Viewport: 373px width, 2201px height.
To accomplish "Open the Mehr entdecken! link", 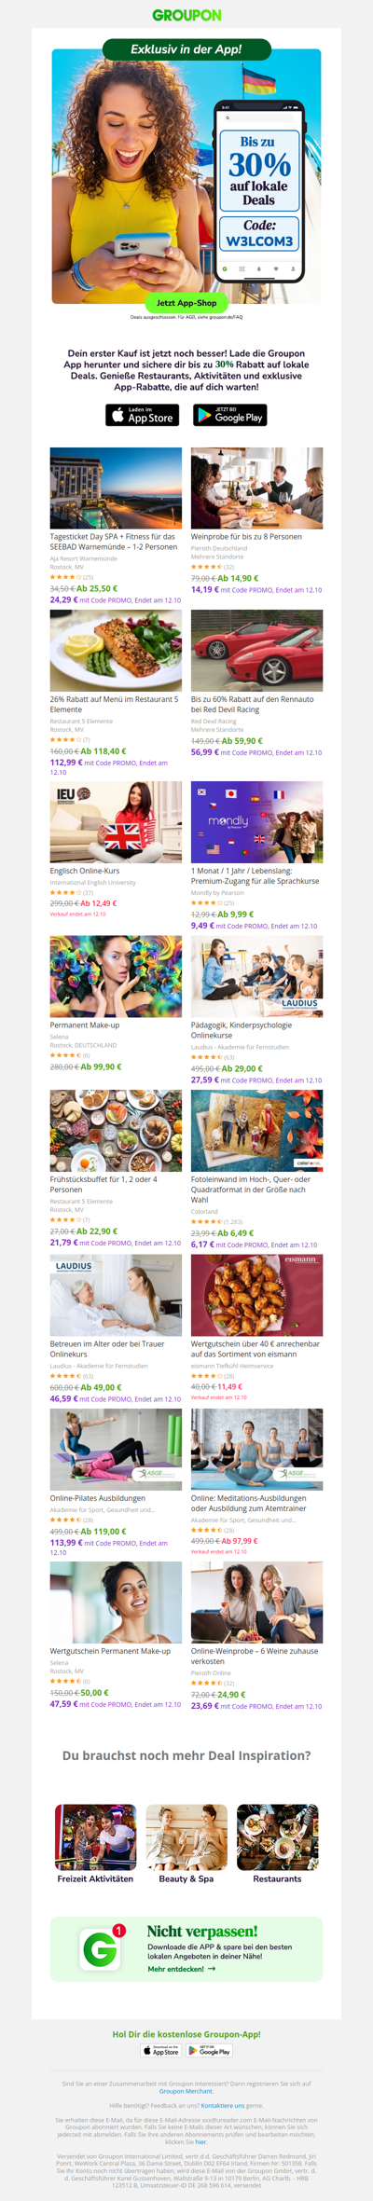I will tap(175, 1970).
